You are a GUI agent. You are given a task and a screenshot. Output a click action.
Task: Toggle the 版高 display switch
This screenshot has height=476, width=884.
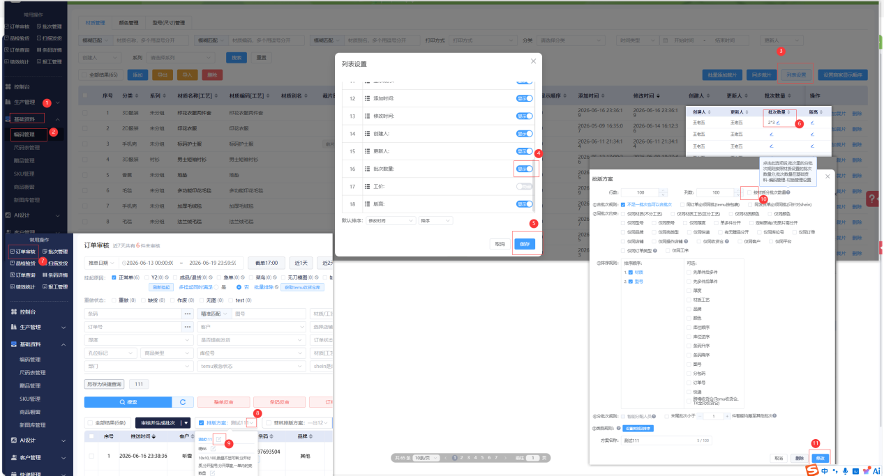(524, 204)
